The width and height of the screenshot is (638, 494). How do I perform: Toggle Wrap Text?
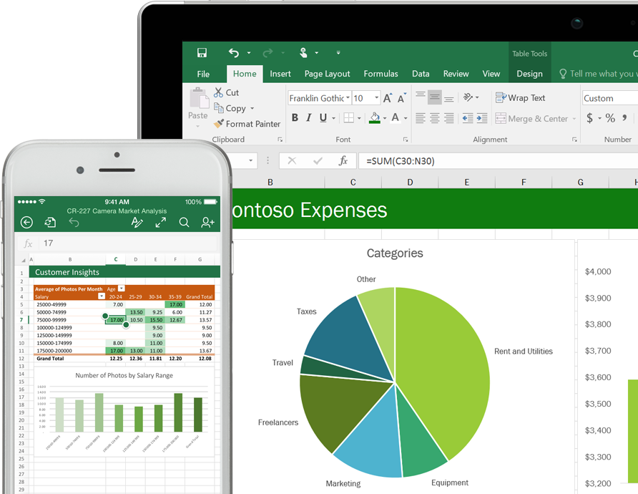[521, 98]
